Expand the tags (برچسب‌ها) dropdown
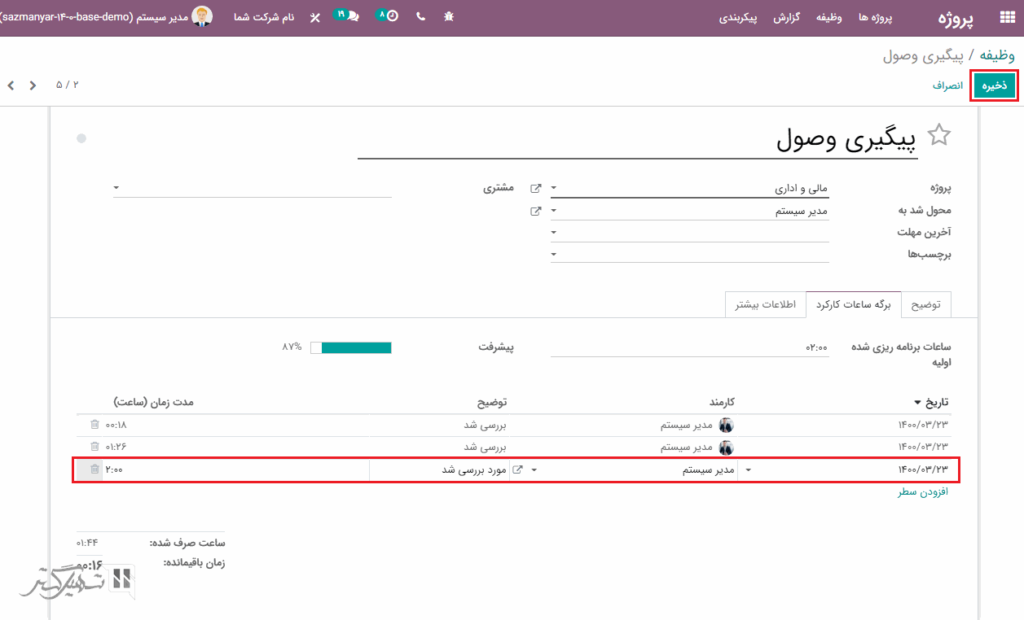The image size is (1024, 620). pos(555,255)
